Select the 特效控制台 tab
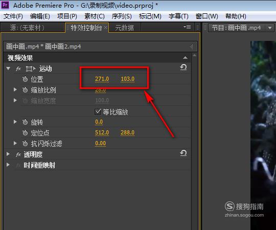This screenshot has height=230, width=276. click(x=86, y=28)
